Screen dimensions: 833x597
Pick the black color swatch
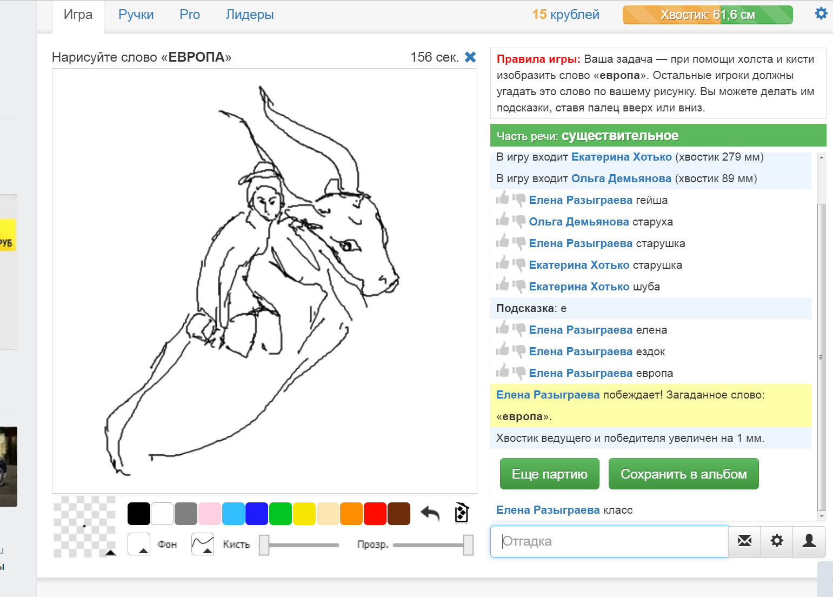[x=139, y=514]
